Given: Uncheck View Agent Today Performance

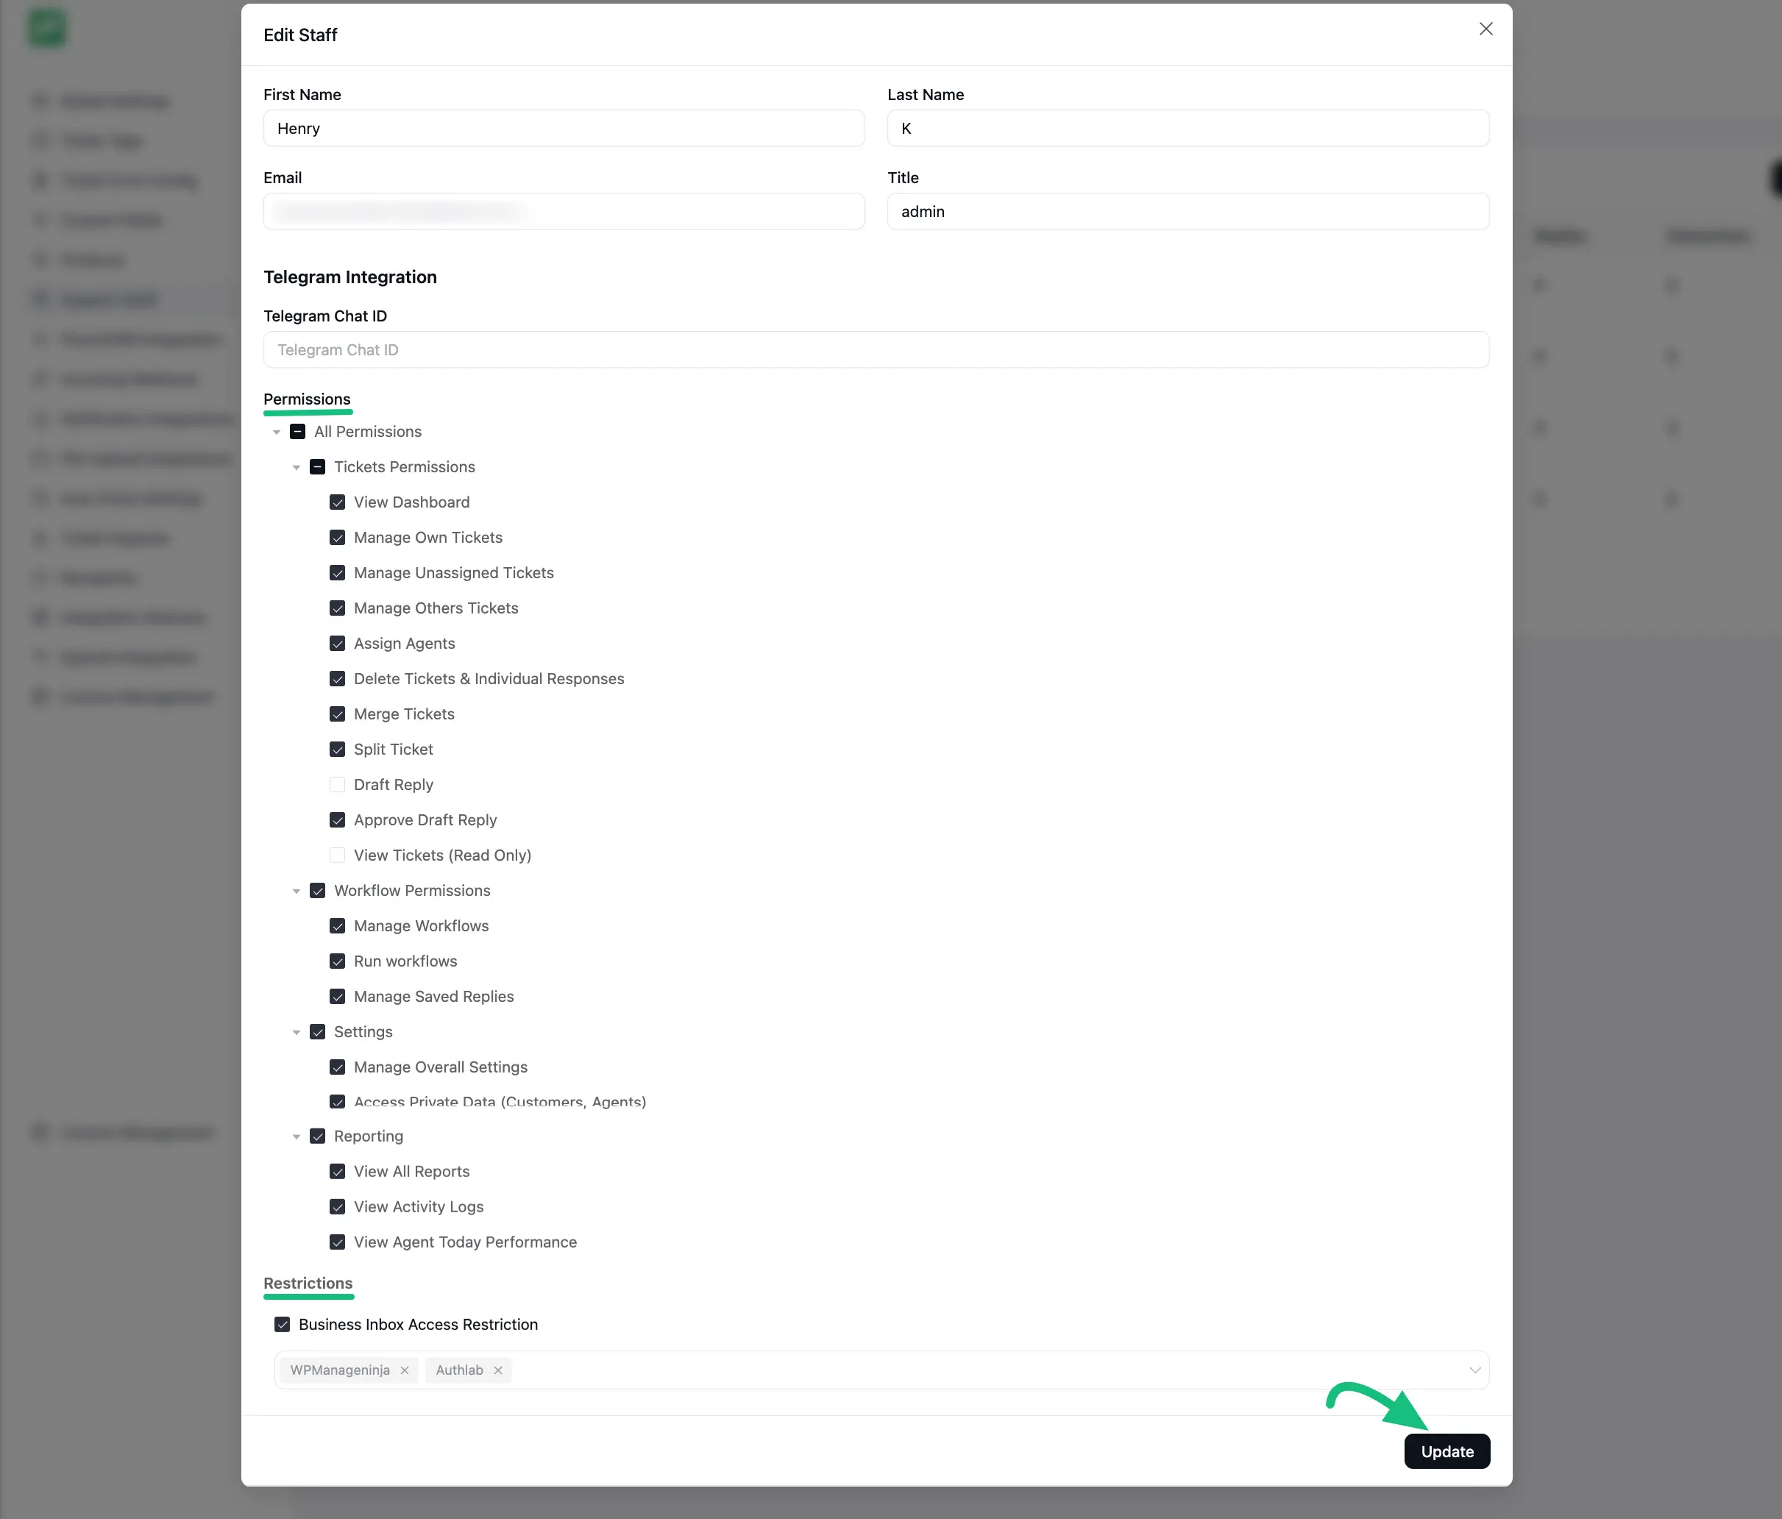Looking at the screenshot, I should tap(336, 1242).
